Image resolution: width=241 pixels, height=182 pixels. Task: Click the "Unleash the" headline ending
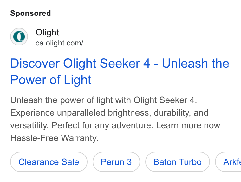point(196,63)
